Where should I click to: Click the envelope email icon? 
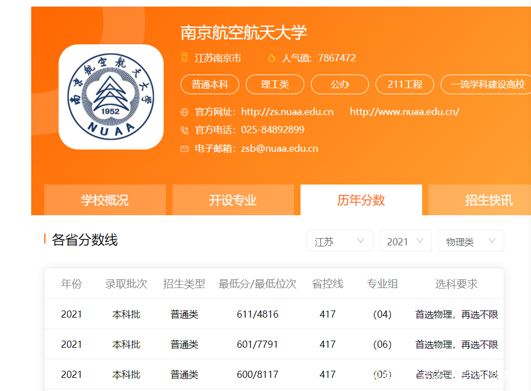coord(184,149)
